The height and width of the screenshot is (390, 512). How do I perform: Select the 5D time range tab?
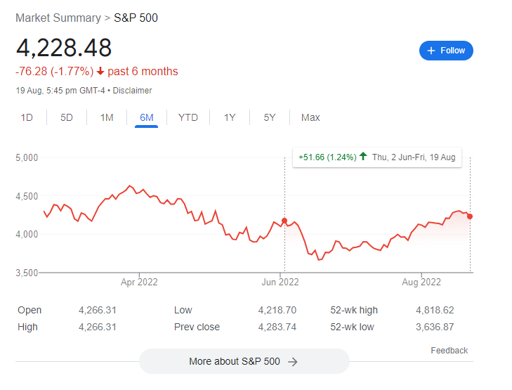coord(67,117)
